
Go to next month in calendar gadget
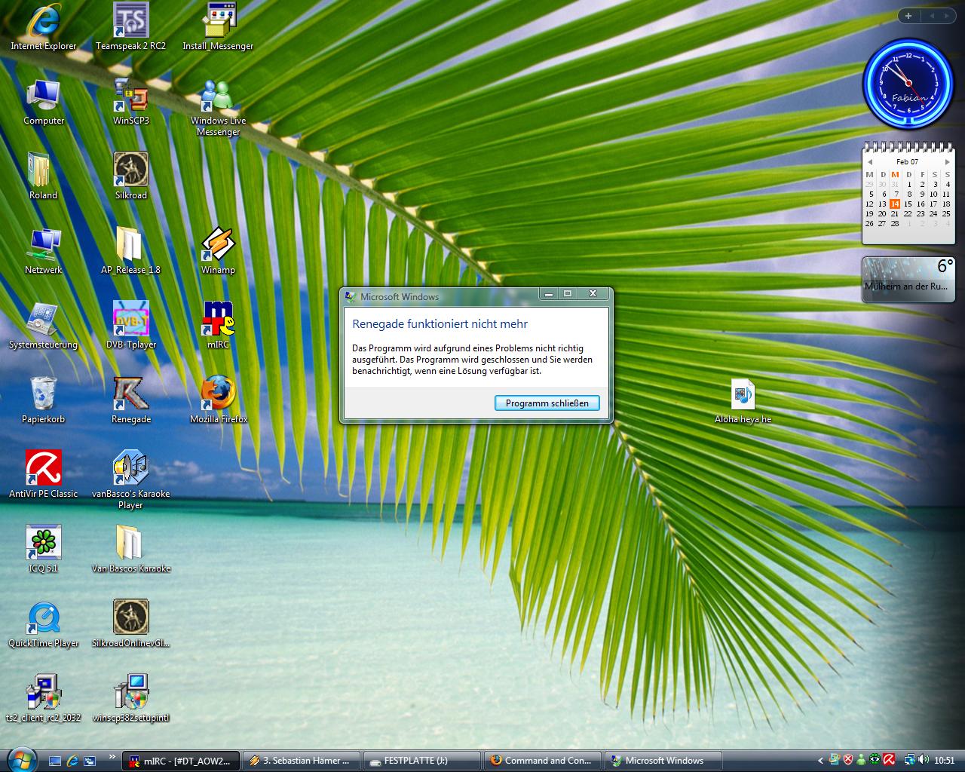947,162
